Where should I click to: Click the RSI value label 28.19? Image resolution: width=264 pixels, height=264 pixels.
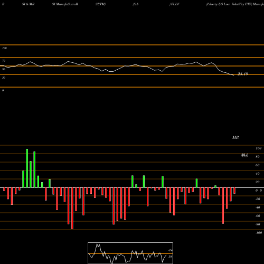point(243,74)
